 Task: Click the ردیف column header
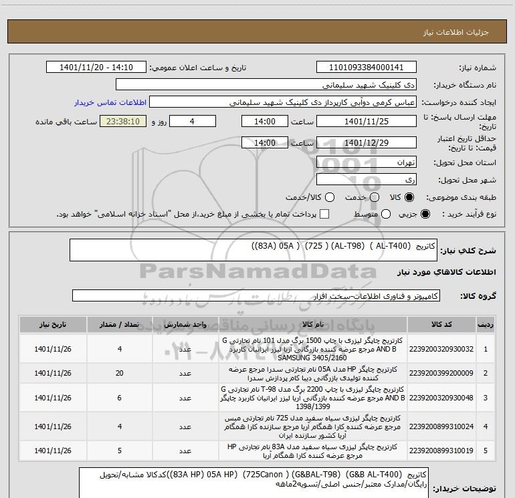486,325
